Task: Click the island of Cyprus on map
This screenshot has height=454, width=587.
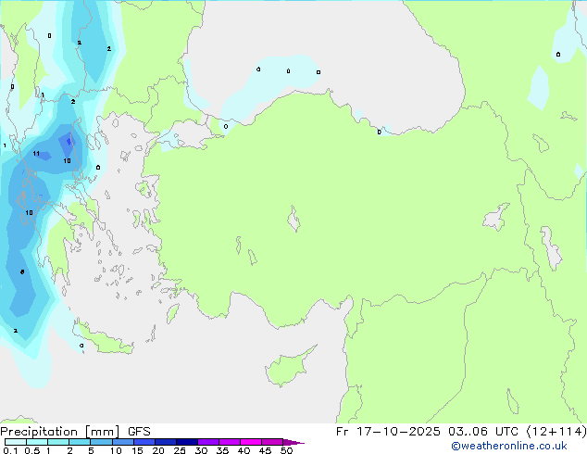Action: [286, 368]
